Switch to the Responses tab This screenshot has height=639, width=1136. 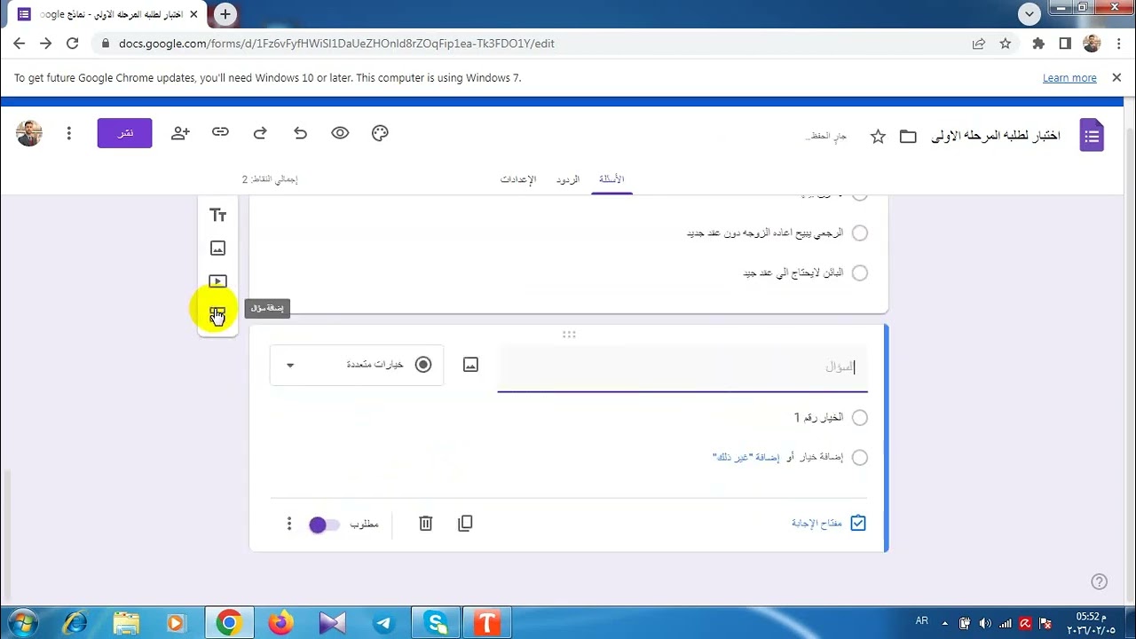pos(568,179)
